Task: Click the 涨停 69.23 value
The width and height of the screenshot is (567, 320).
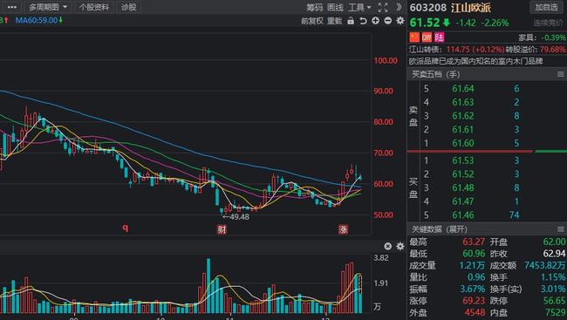Action: pyautogui.click(x=474, y=301)
